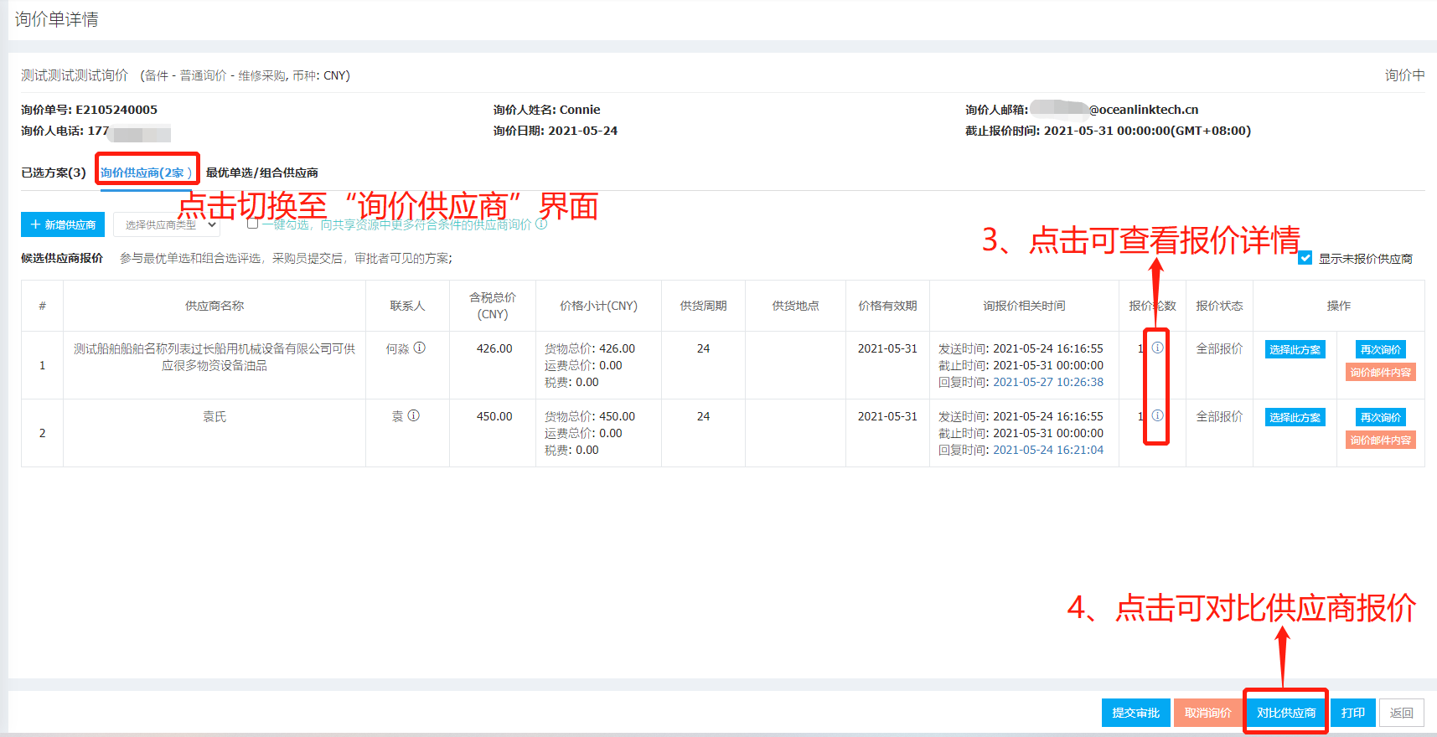Toggle 显示未报价供应商 checkbox
This screenshot has width=1437, height=737.
(1305, 258)
